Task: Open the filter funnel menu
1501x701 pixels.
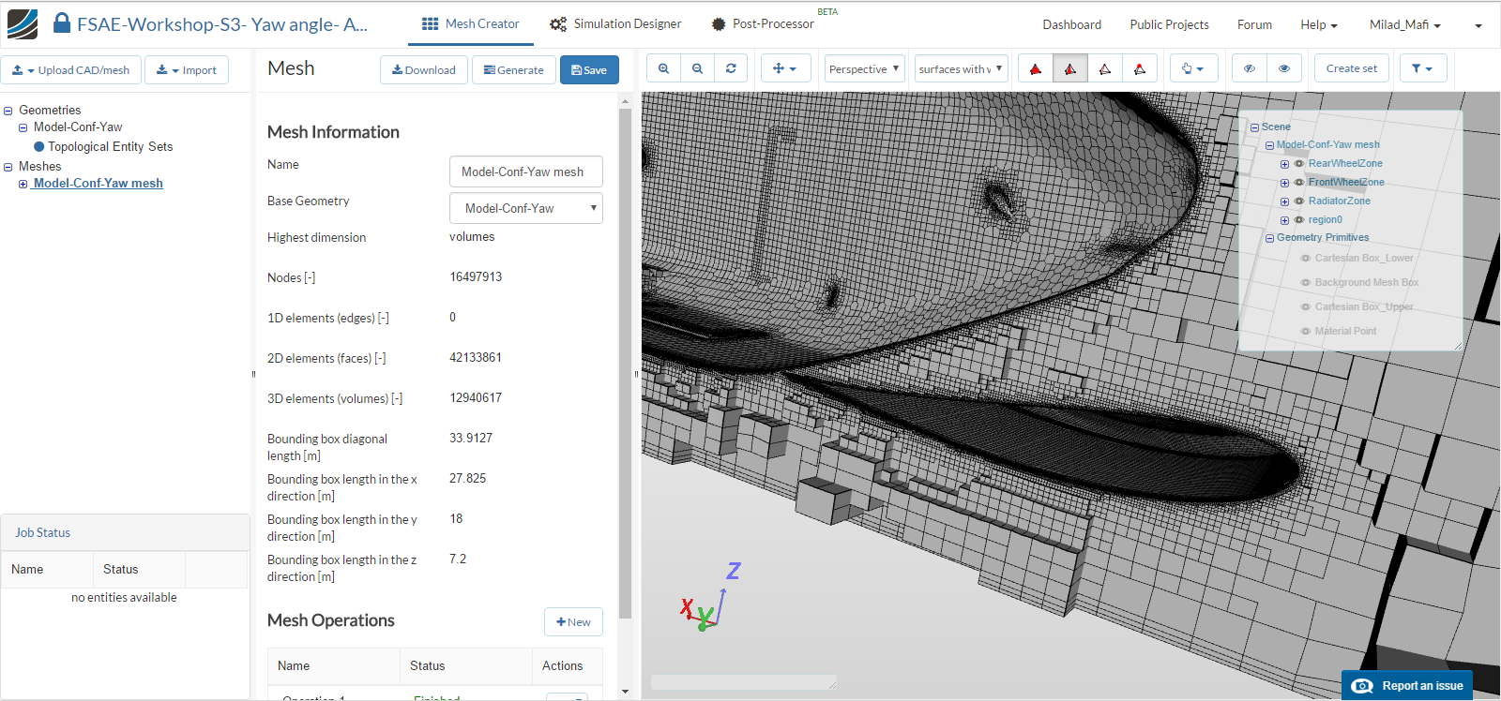Action: (1422, 68)
